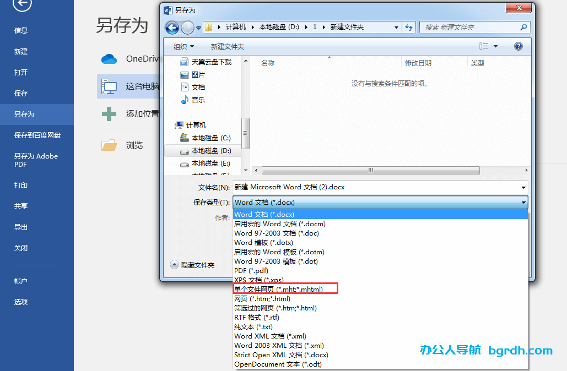Click the Browse folder icon

click(109, 145)
